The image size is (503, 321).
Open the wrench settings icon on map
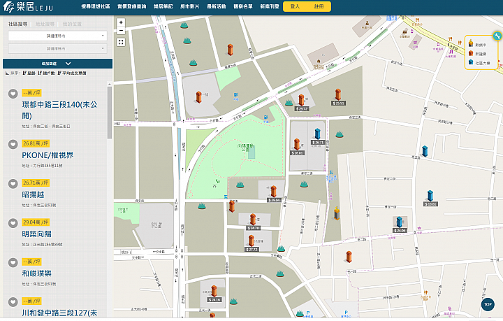pos(497,36)
